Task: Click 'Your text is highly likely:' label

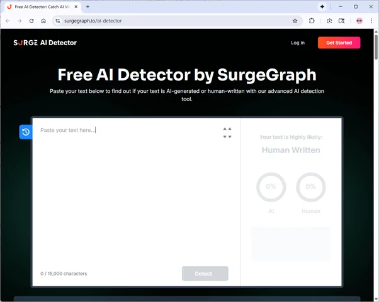Action: coord(291,137)
